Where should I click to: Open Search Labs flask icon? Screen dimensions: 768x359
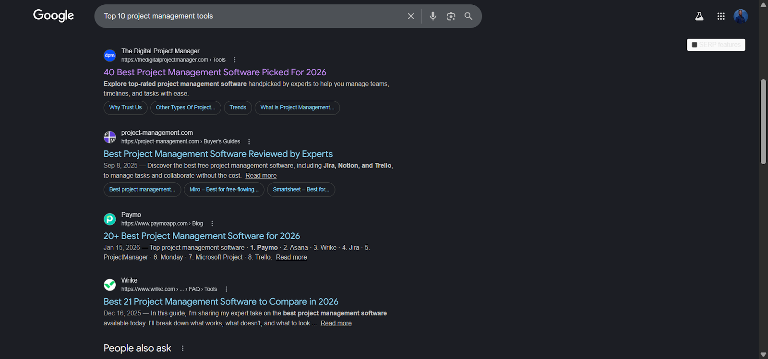[x=699, y=16]
